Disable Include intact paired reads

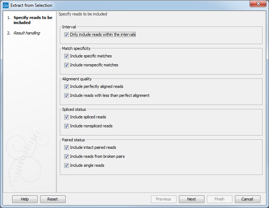pos(67,148)
